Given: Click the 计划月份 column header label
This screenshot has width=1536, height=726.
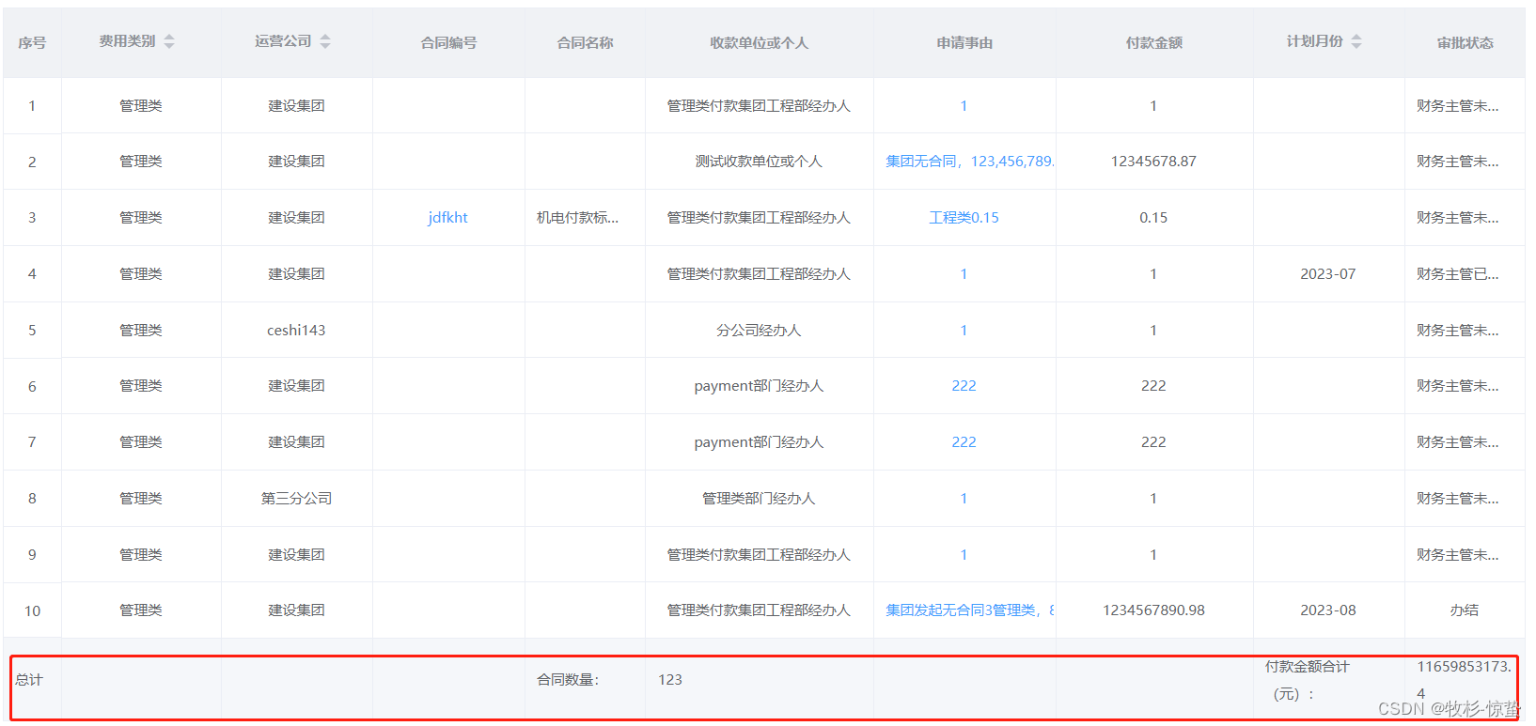Looking at the screenshot, I should (1315, 41).
